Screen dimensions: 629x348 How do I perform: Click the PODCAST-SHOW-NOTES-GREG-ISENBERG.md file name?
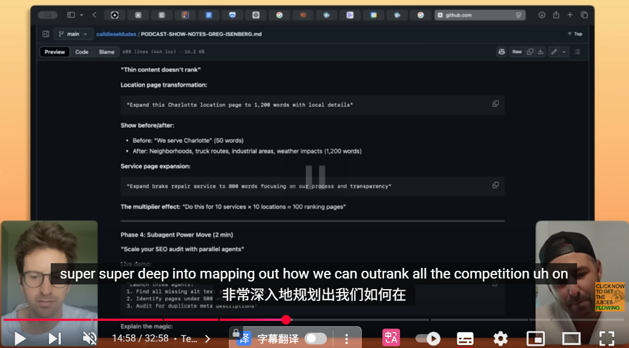(201, 34)
